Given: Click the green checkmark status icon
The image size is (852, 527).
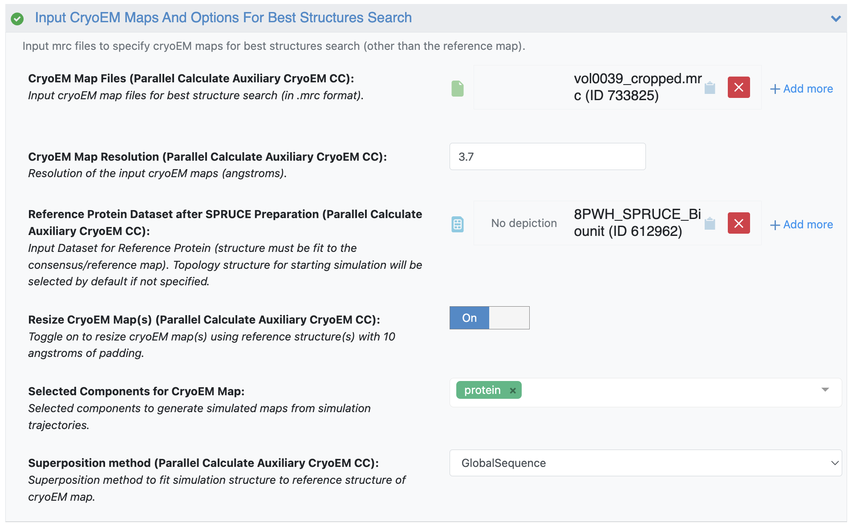Looking at the screenshot, I should [x=17, y=19].
